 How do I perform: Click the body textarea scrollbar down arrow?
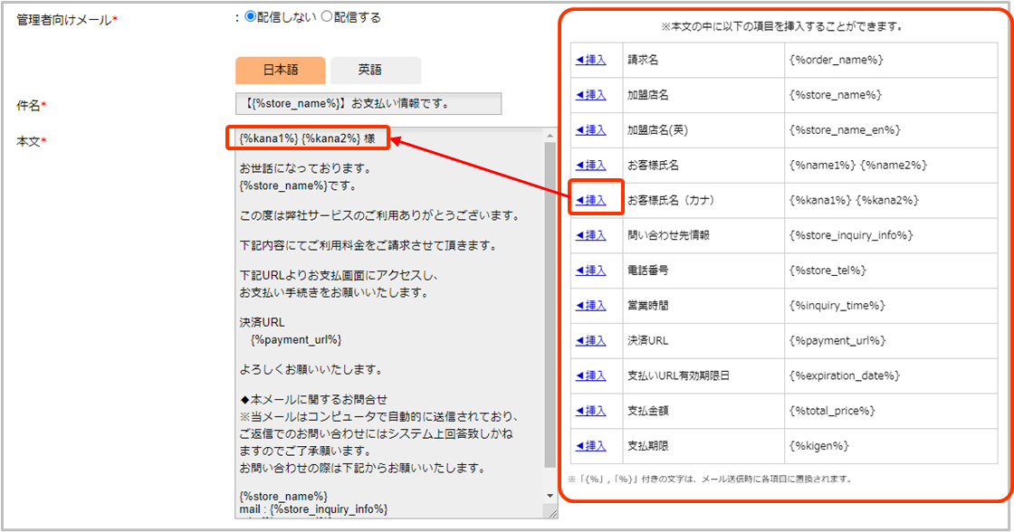coord(550,496)
